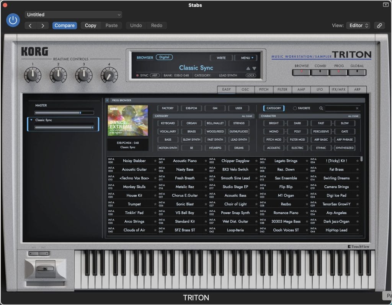Click the Classic Sync level slider

tap(64, 128)
